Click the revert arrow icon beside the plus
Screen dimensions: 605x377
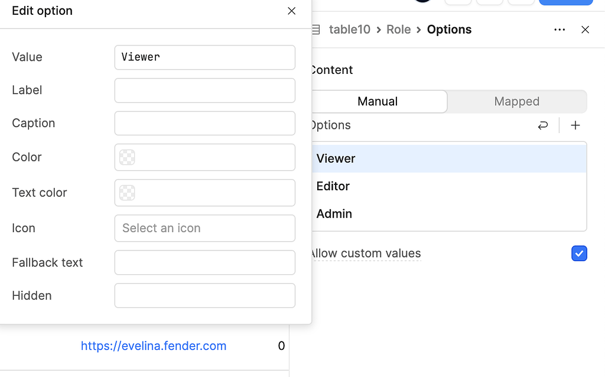[x=543, y=125]
